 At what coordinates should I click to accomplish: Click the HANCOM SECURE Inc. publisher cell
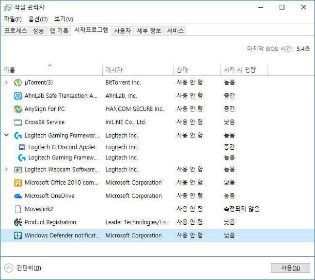tap(134, 109)
